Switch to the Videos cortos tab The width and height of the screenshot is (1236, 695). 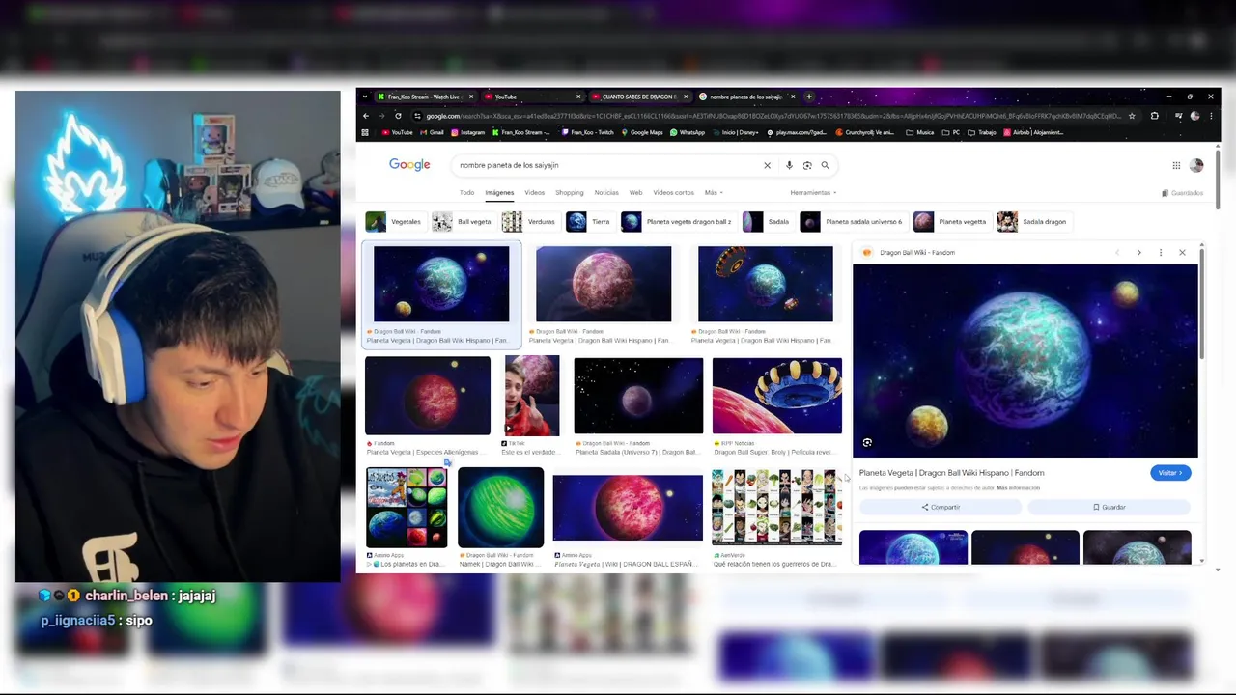pos(673,193)
